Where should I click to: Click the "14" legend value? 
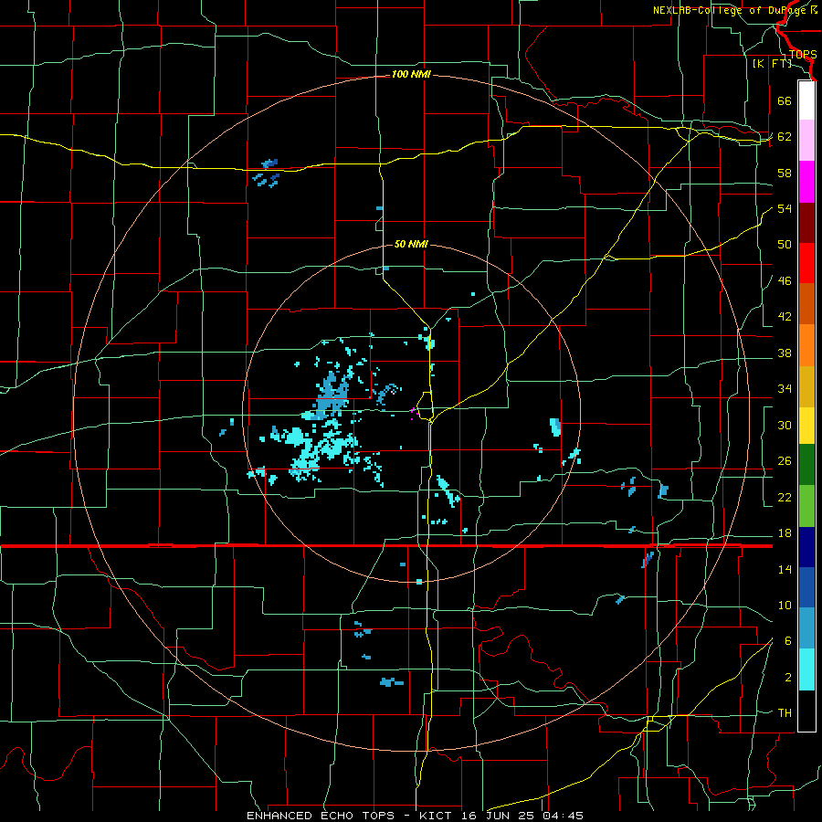click(785, 569)
